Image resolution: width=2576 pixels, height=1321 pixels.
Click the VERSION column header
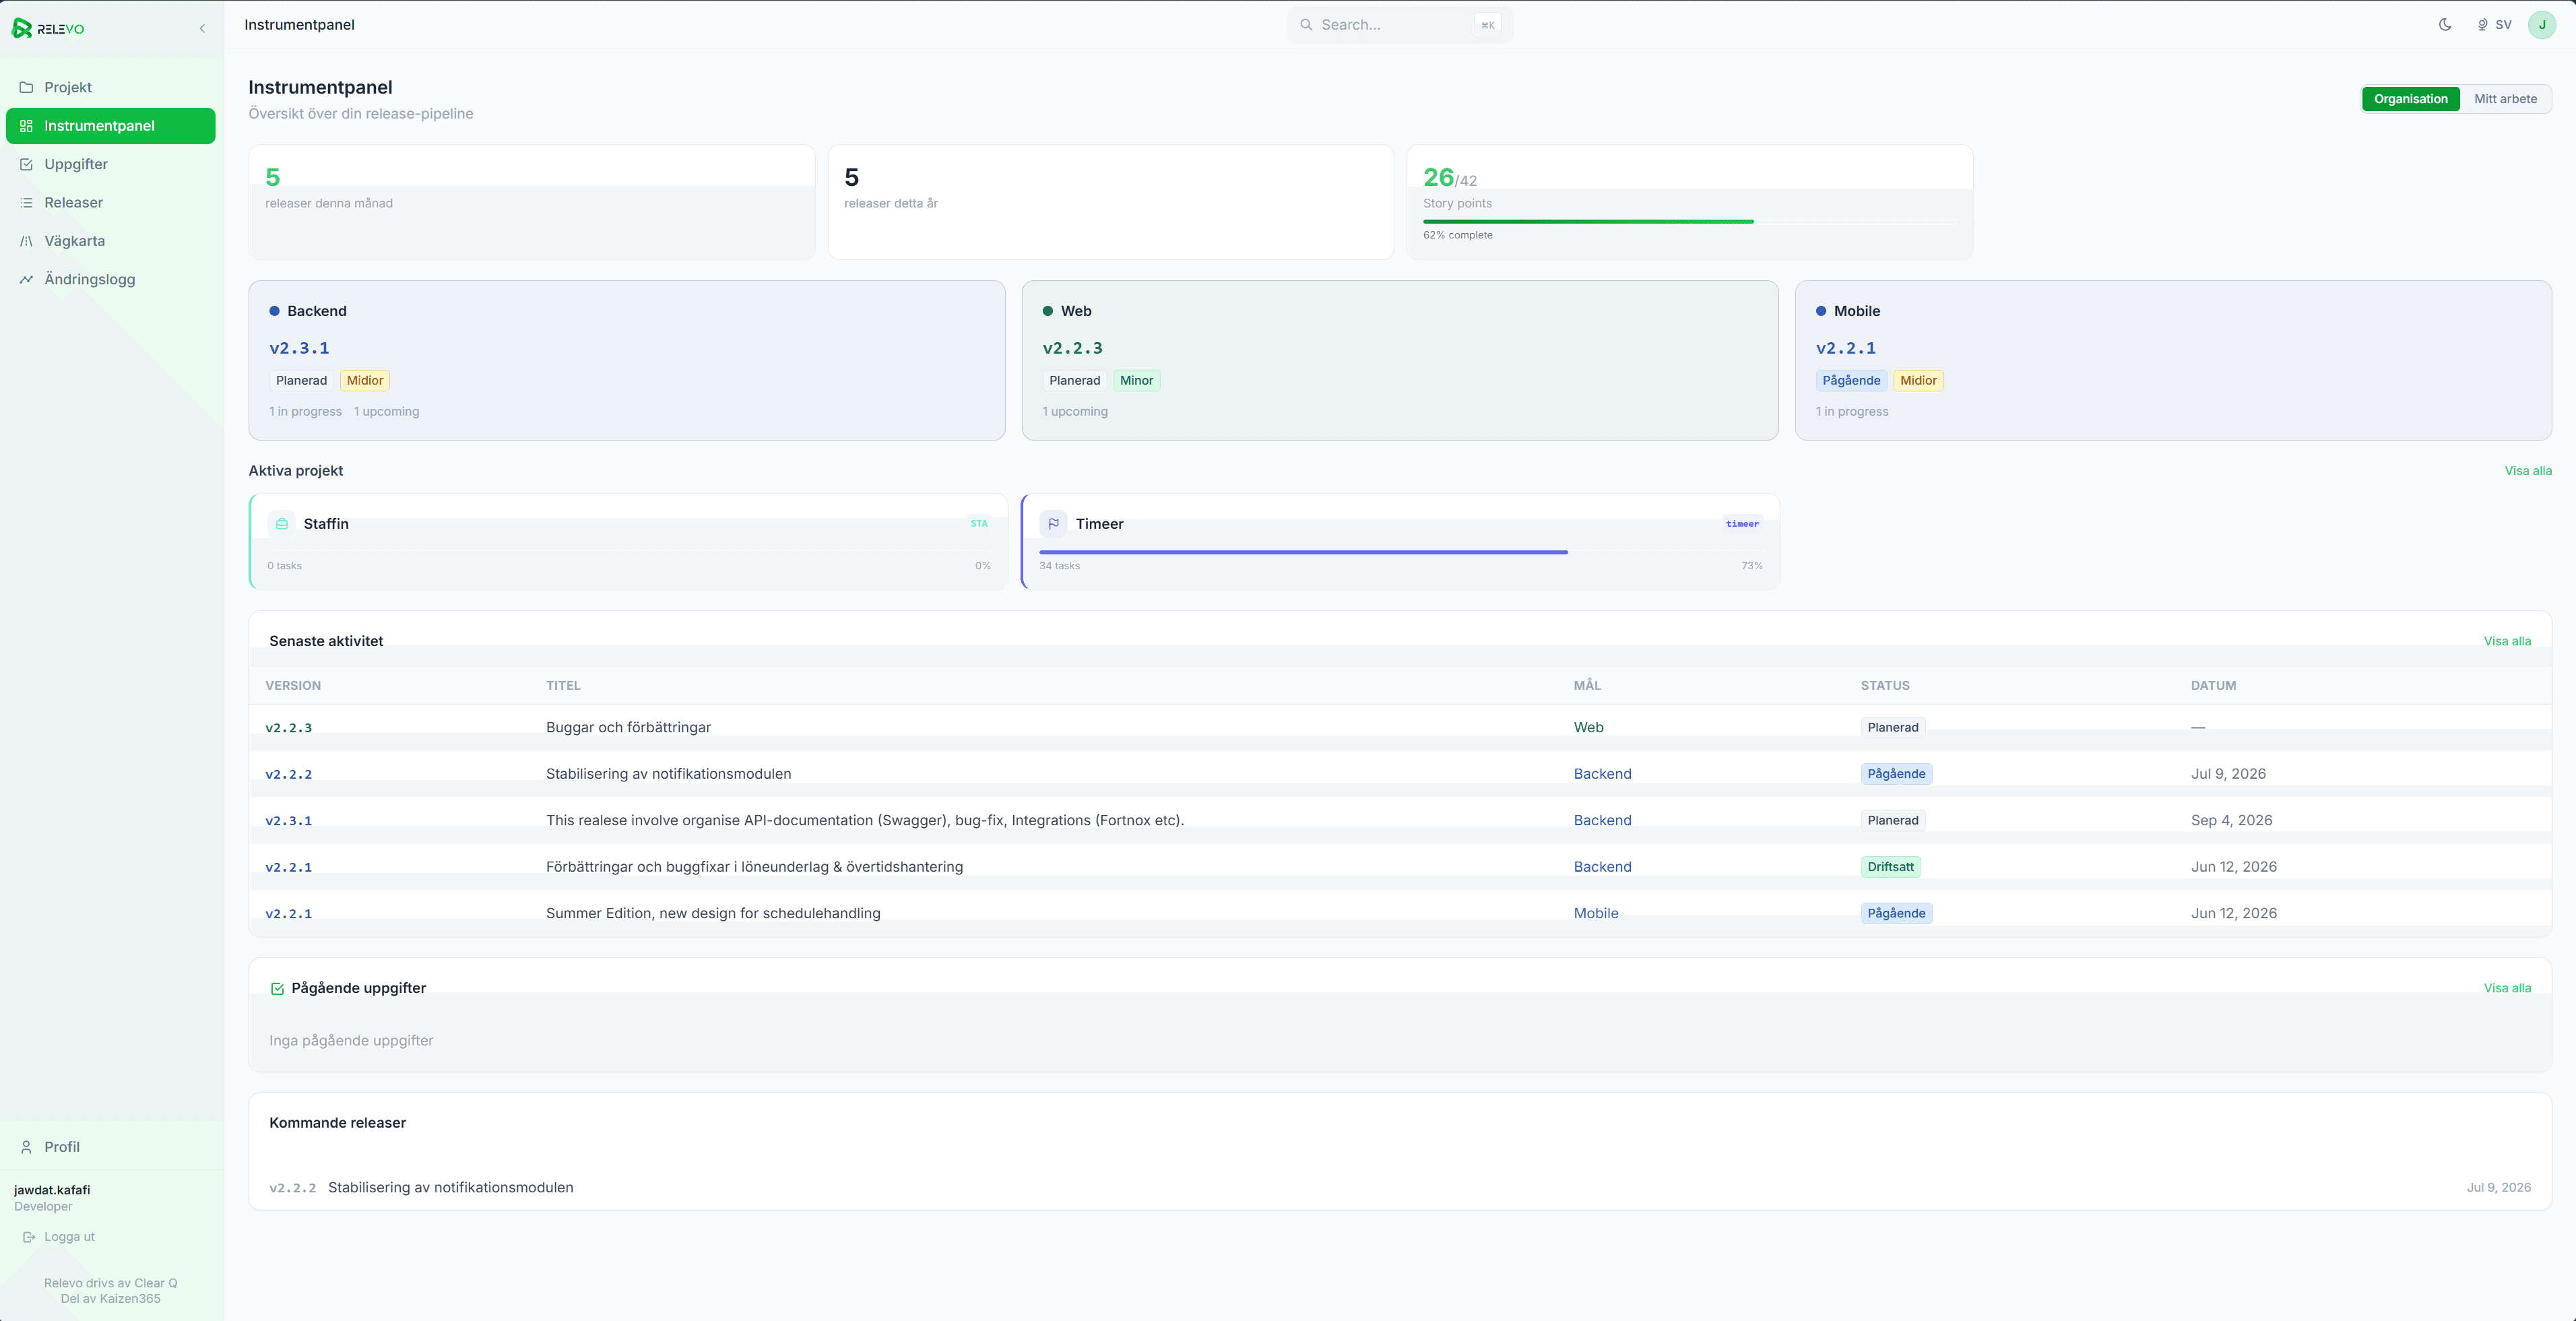(293, 686)
